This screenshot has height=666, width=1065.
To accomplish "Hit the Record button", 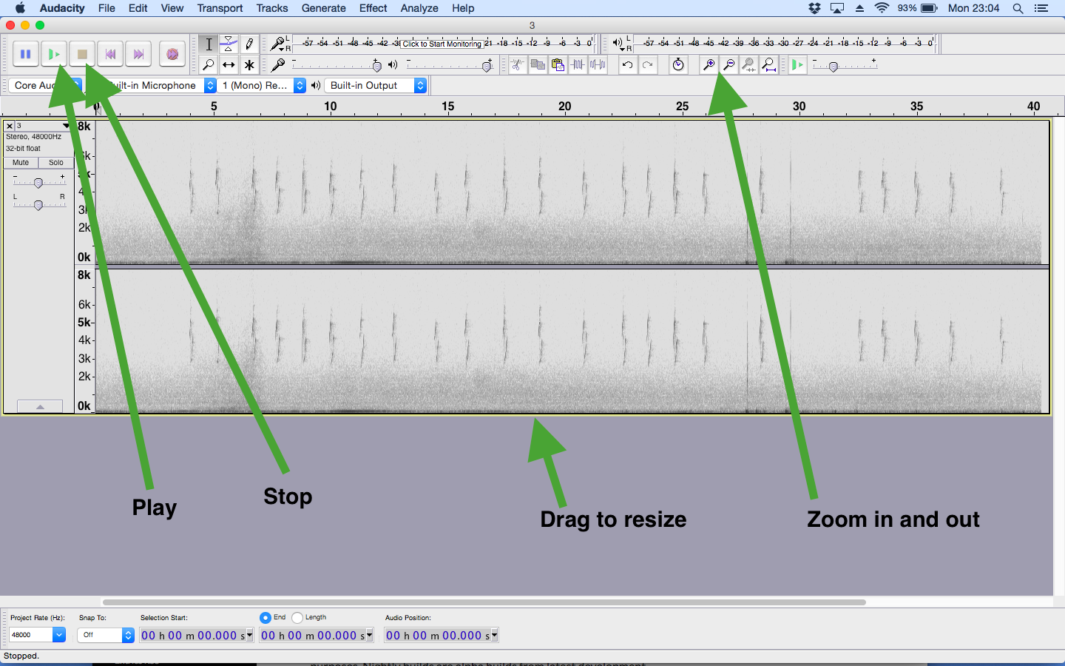I will coord(172,54).
